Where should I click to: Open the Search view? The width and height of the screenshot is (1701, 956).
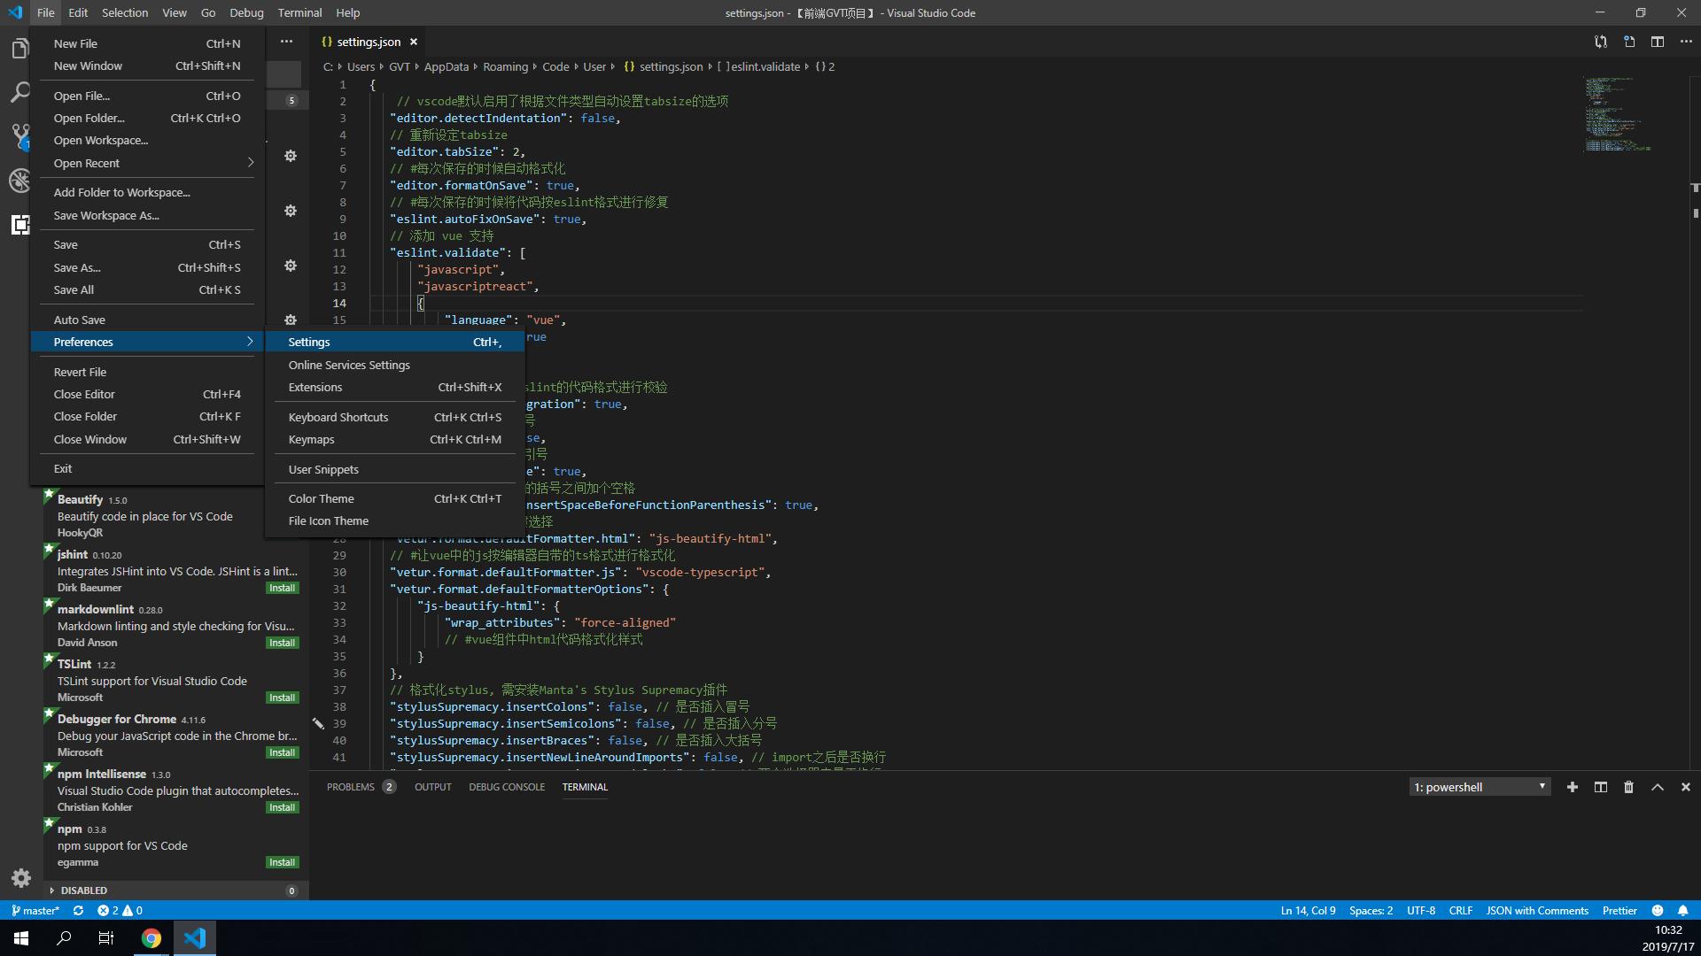21,91
